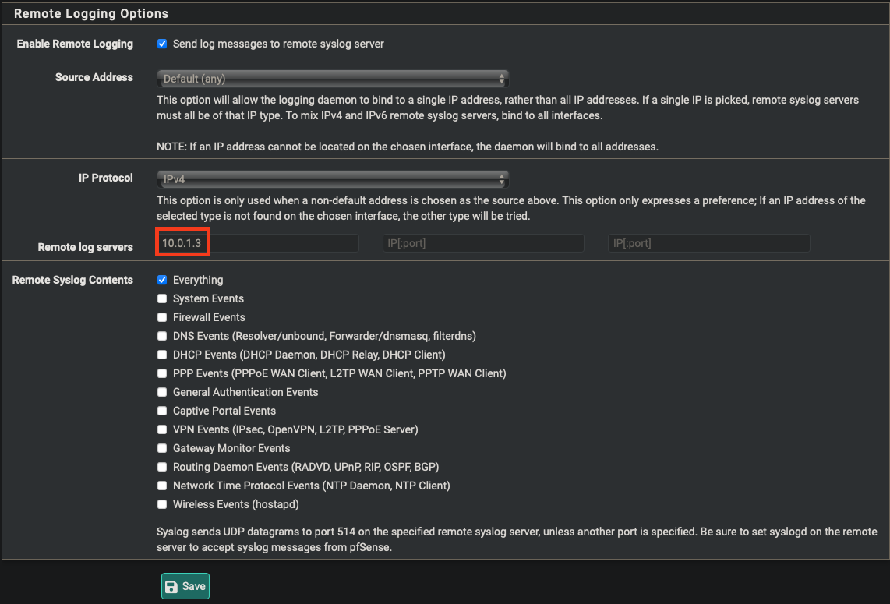The width and height of the screenshot is (890, 604).
Task: Expand the IP Protocol dropdown
Action: (333, 179)
